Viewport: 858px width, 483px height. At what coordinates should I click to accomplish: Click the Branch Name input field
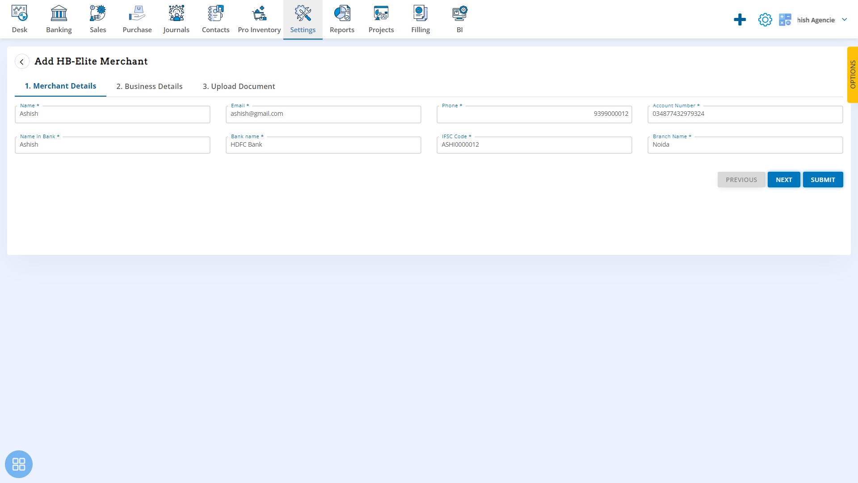[745, 145]
